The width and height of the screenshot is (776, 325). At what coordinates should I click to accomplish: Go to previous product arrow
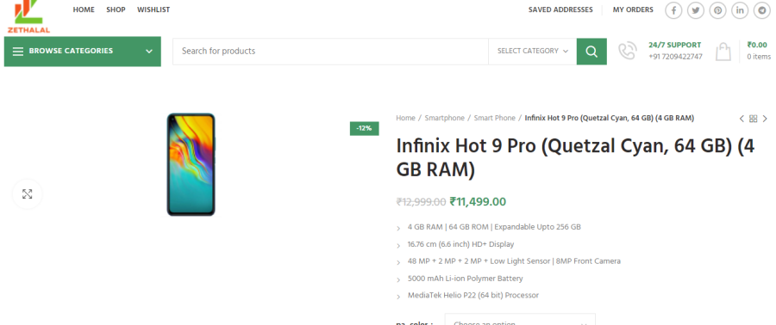(742, 119)
